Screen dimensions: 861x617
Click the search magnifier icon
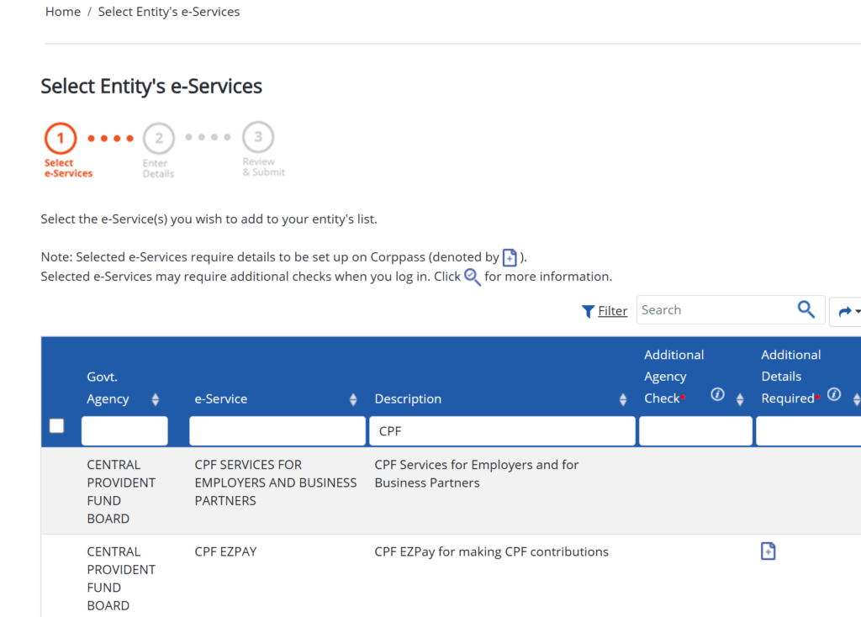(806, 309)
